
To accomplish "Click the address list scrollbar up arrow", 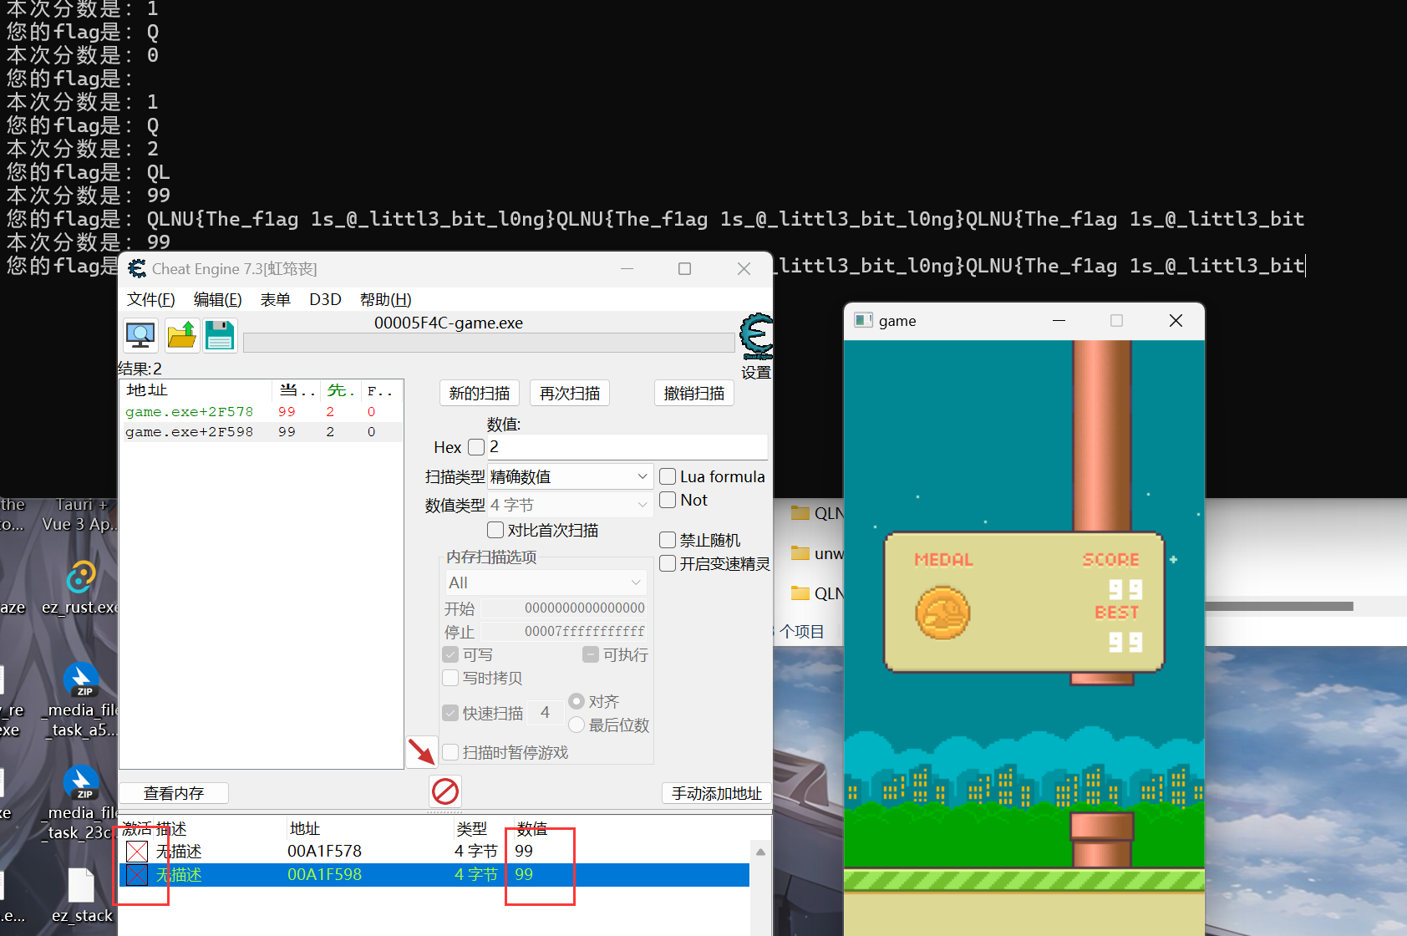I will click(x=760, y=852).
